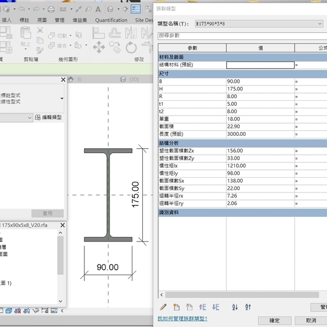Screen dimensions: 327x327
Task: Click the Move Parameter Down icon
Action: point(216,307)
